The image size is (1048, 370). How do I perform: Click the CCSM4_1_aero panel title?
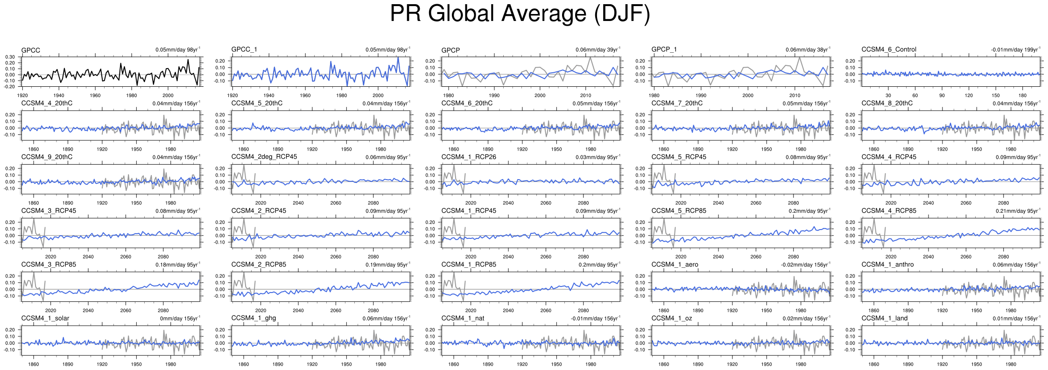(675, 265)
